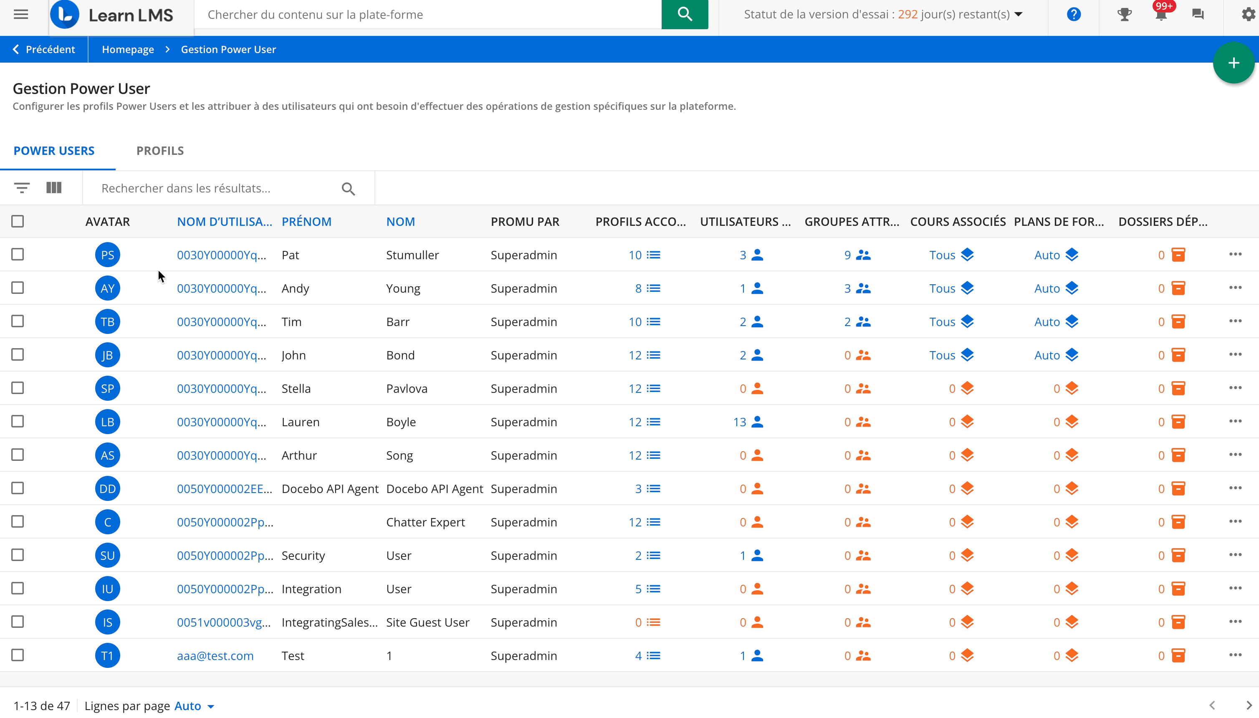Viewport: 1259px width, 718px height.
Task: Sort by Nom d'utilisateur column header
Action: [225, 222]
